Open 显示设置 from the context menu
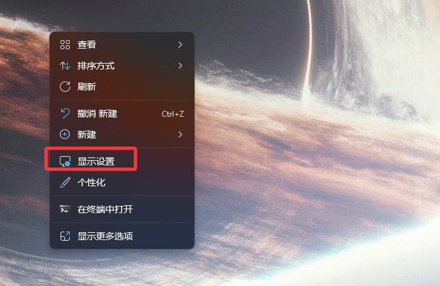This screenshot has height=286, width=440. pos(122,161)
